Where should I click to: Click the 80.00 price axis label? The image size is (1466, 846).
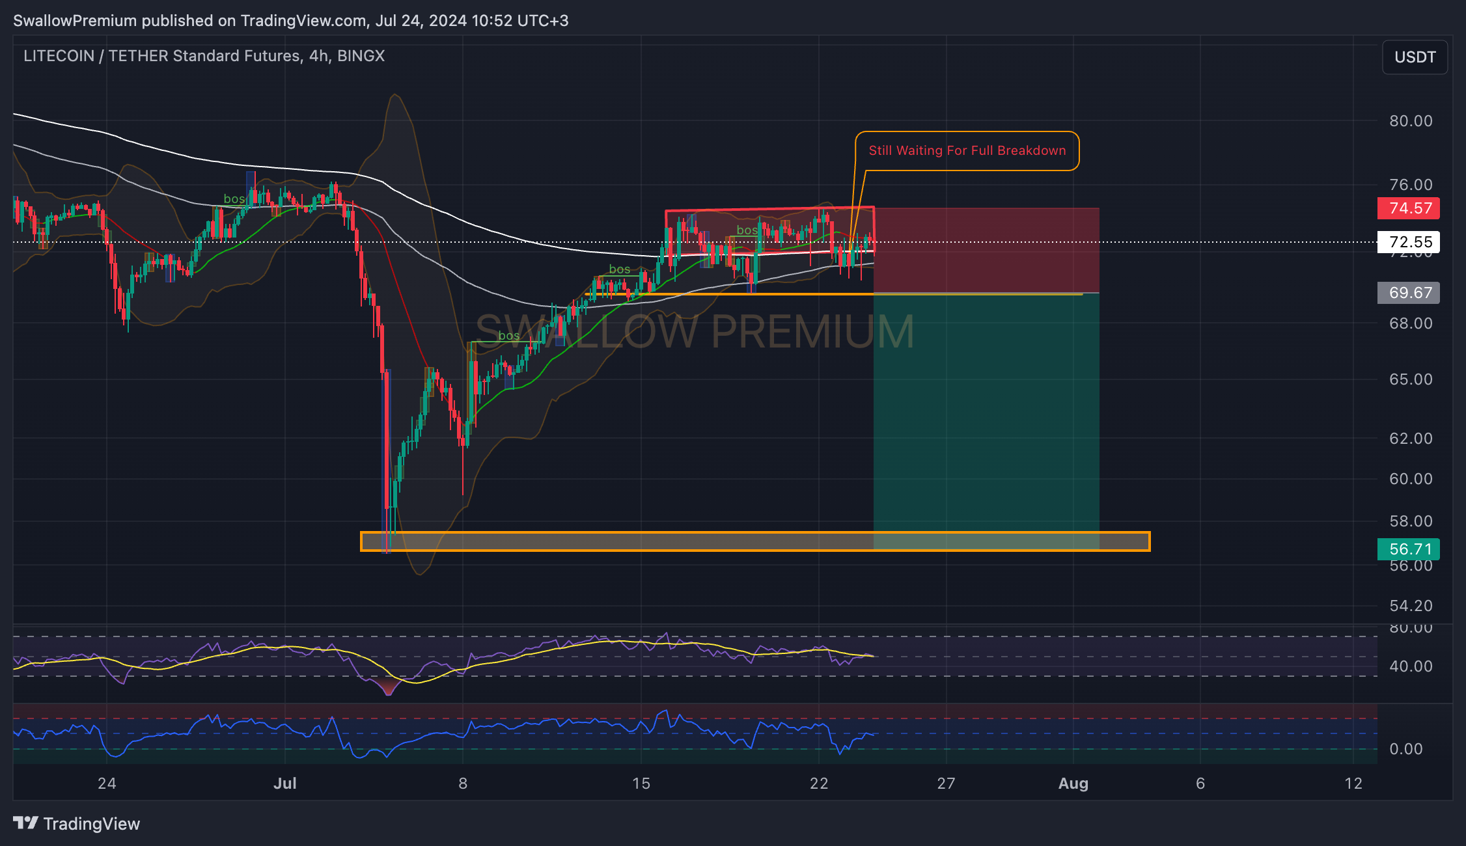click(x=1411, y=121)
